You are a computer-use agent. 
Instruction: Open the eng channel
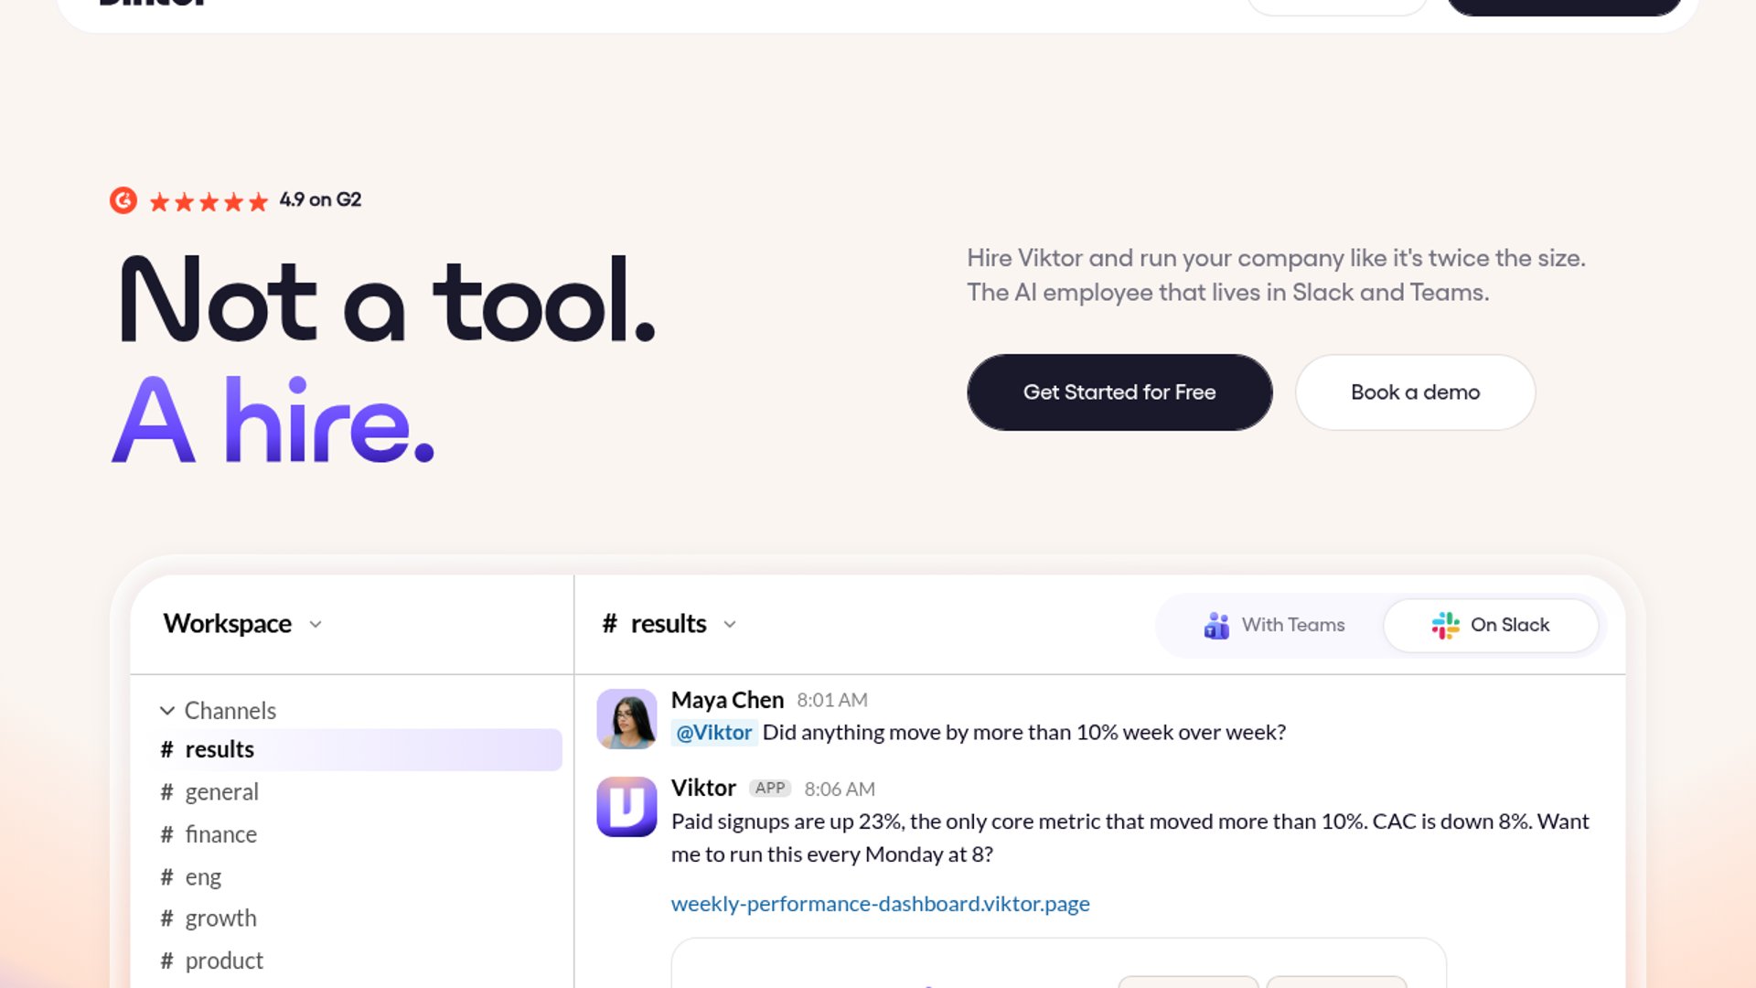190,876
